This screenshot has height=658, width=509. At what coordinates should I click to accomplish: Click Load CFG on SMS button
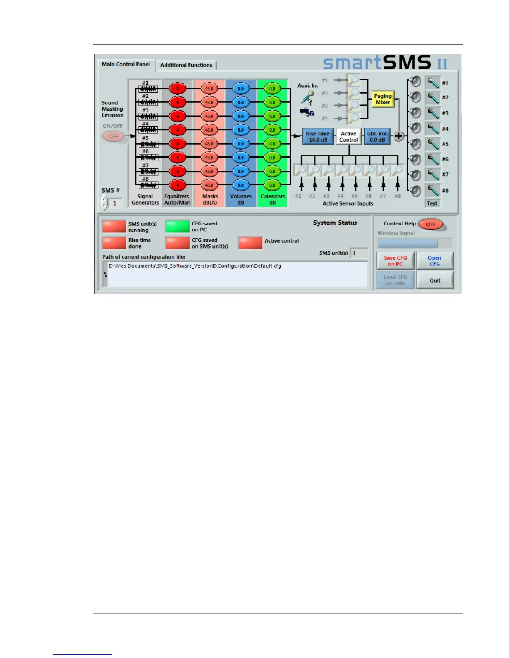coord(395,280)
